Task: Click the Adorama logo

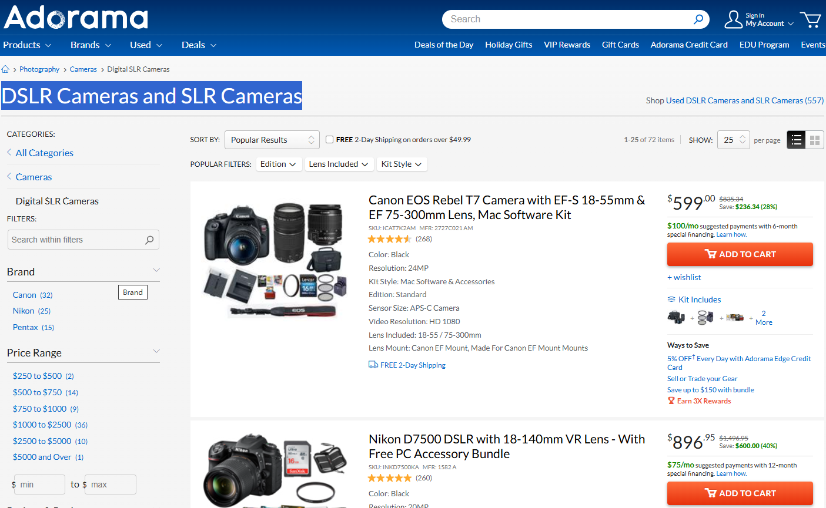Action: (76, 18)
